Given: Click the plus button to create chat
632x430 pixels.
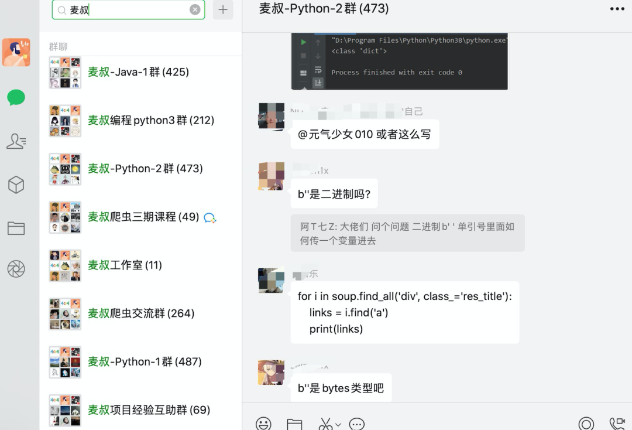Looking at the screenshot, I should pyautogui.click(x=223, y=10).
